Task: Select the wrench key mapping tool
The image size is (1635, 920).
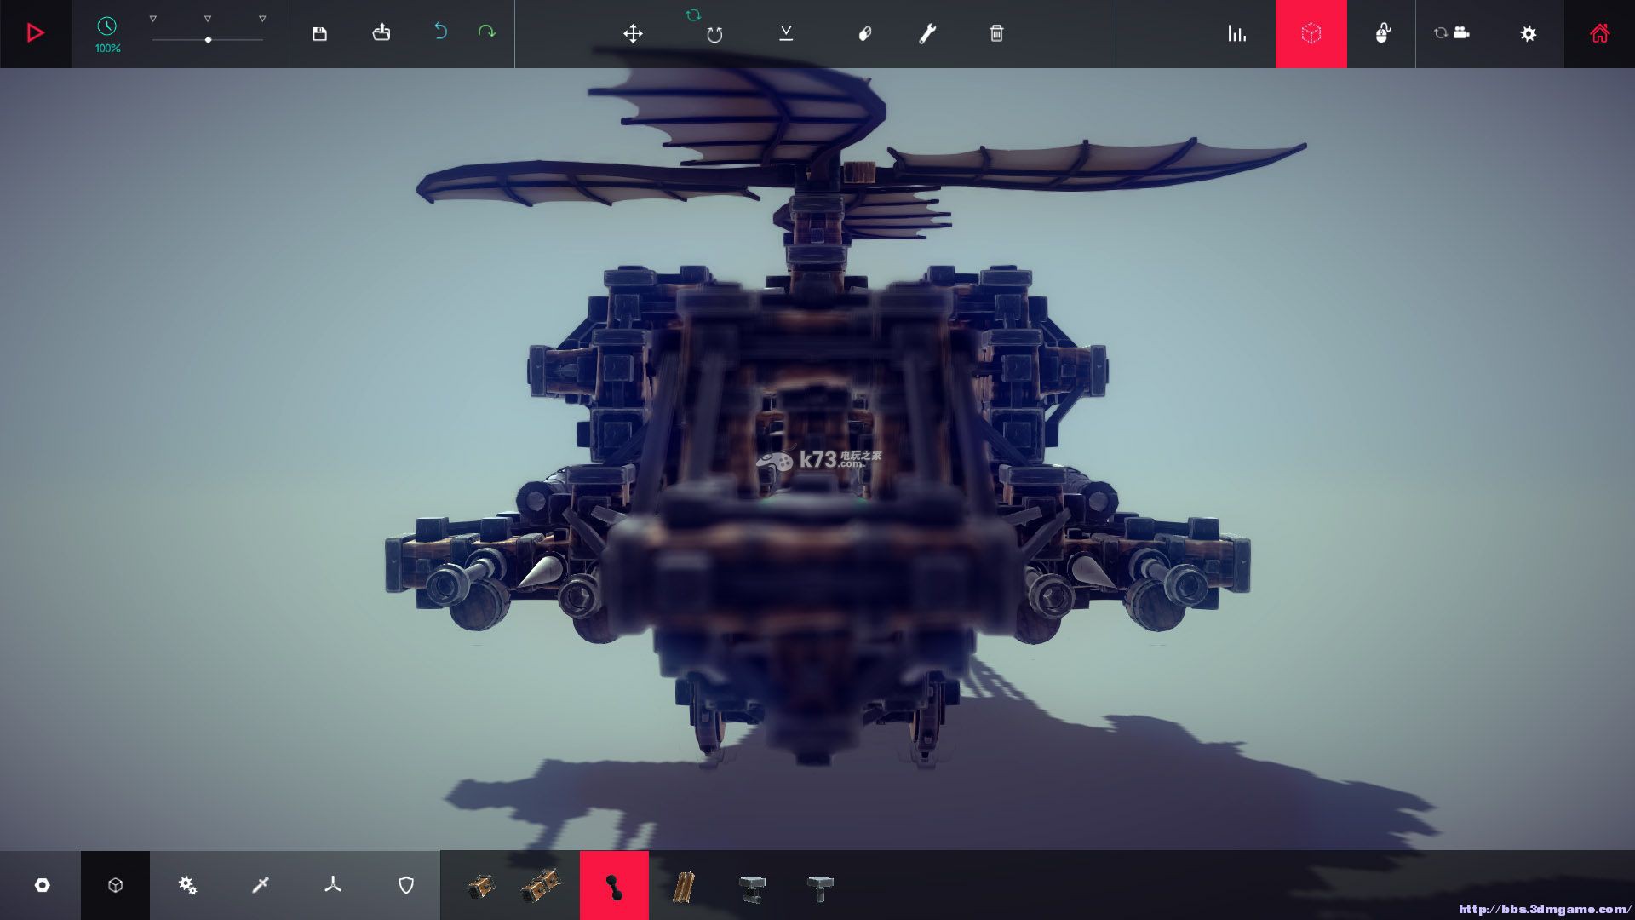Action: pyautogui.click(x=927, y=33)
